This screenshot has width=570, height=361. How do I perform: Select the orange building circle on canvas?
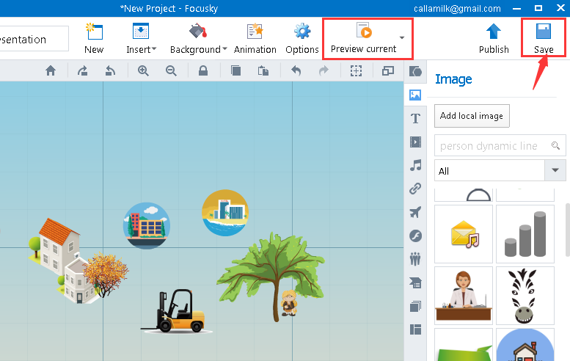coord(147,226)
